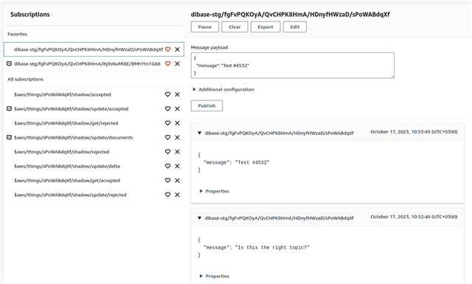Remove the shadow/update/accepted subscription
Viewport: 472px width, 284px height.
pyautogui.click(x=177, y=108)
